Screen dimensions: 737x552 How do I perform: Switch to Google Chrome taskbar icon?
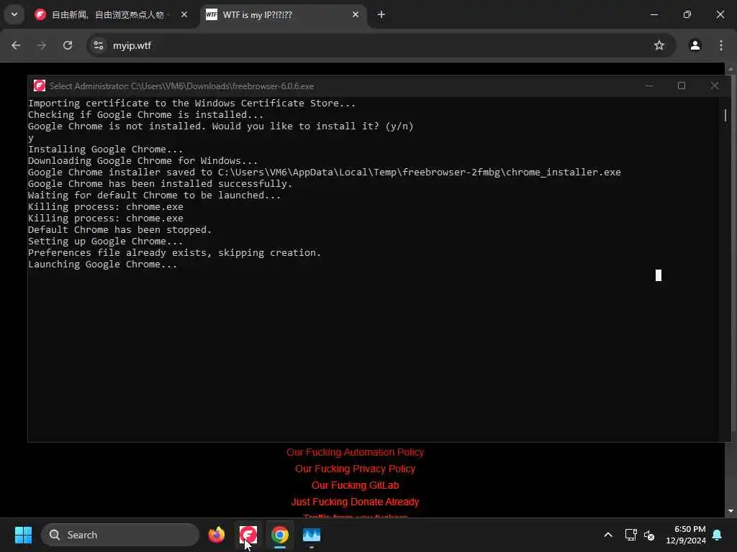click(280, 535)
